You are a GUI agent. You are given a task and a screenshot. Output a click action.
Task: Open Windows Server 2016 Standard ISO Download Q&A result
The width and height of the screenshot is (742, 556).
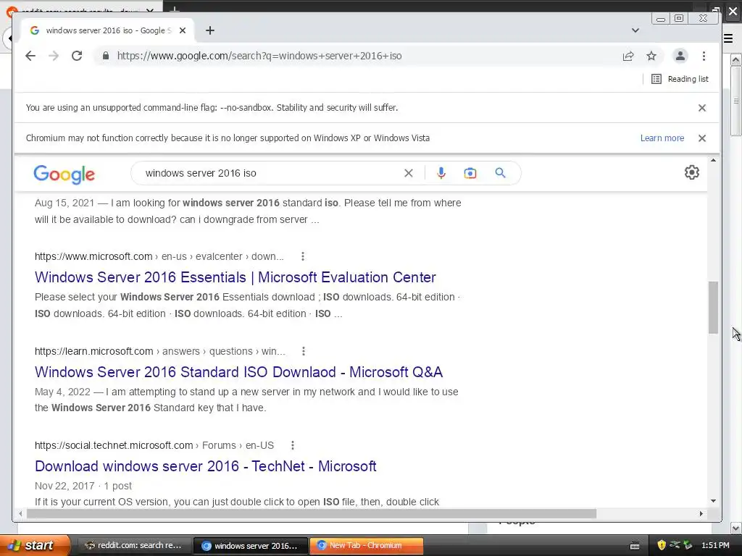point(238,372)
